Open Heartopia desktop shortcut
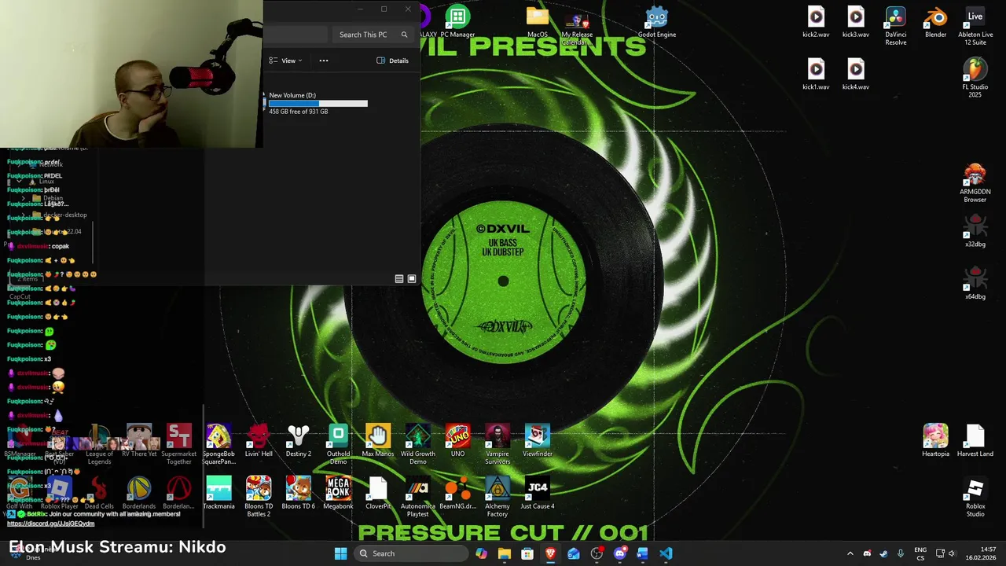 pyautogui.click(x=935, y=441)
